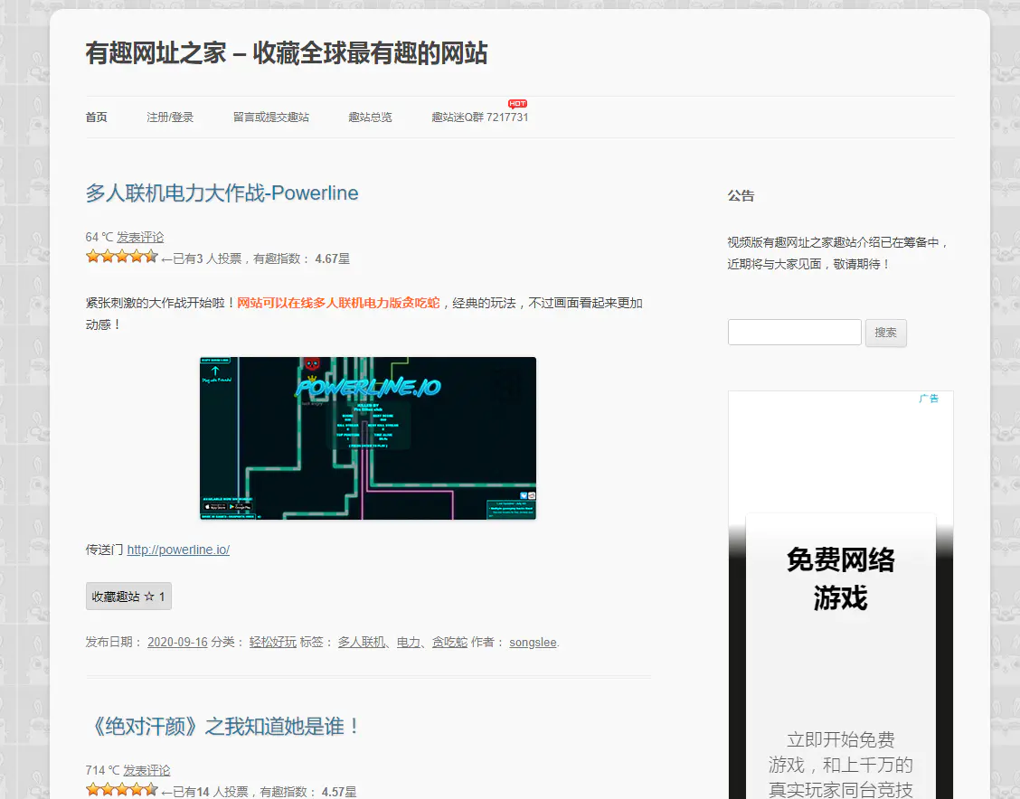
Task: Open the 趣站总览 menu item
Action: point(370,117)
